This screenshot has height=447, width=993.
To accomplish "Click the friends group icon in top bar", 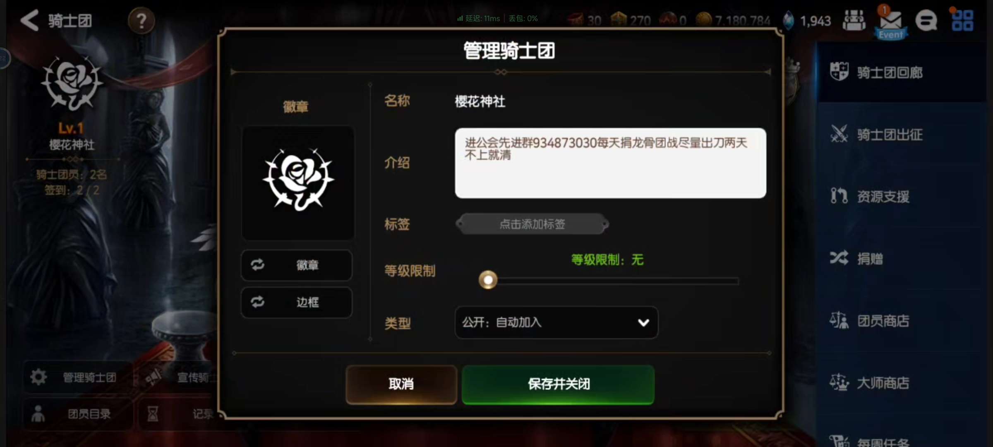I will click(854, 21).
